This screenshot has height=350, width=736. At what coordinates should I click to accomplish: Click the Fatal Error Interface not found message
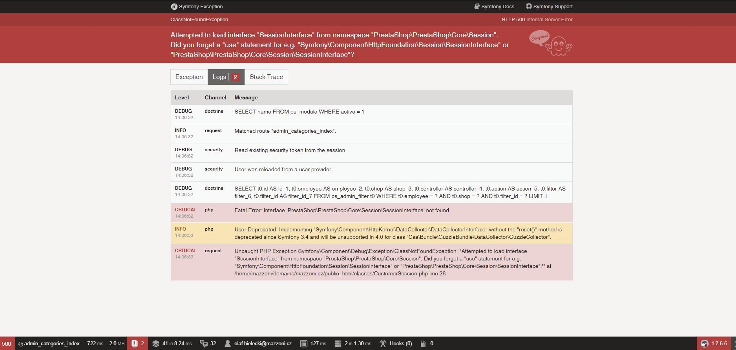[342, 211]
